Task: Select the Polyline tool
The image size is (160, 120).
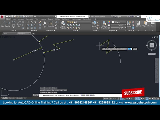Action: pos(8,23)
